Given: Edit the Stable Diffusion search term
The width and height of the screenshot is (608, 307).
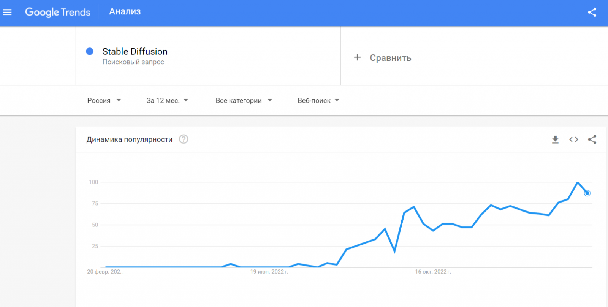Looking at the screenshot, I should (135, 51).
